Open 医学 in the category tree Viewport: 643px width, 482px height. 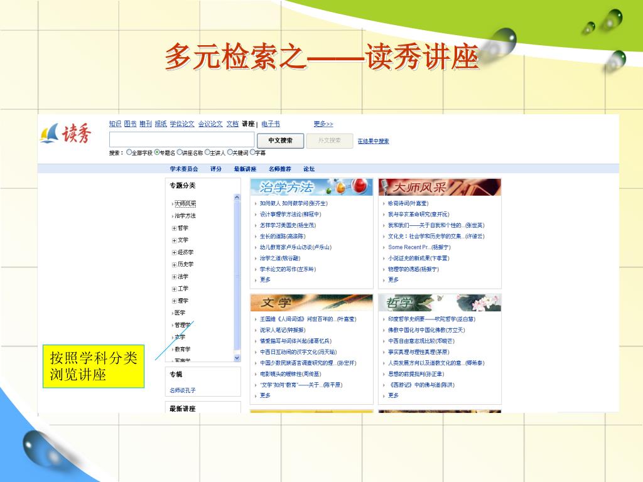tap(180, 313)
